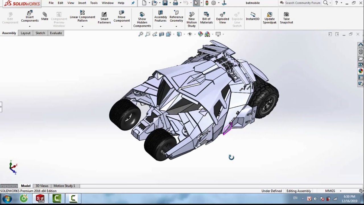Viewport: 364px width, 205px height.
Task: Open the Options gear icon
Action: pos(214,3)
